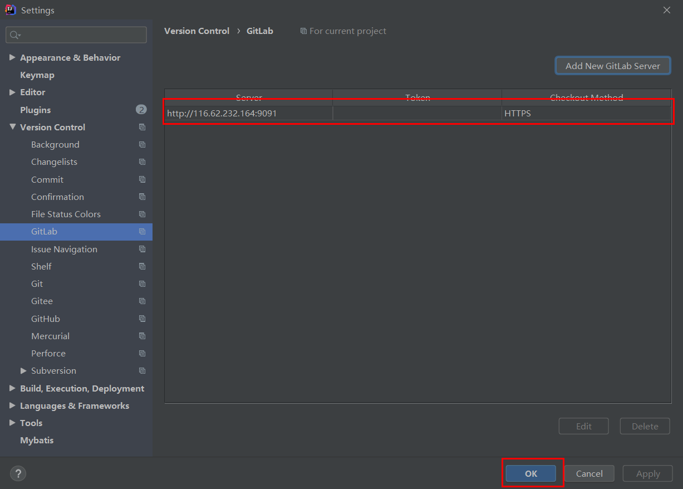Click the project-level icon beside Gitee
Image resolution: width=683 pixels, height=489 pixels.
(142, 301)
